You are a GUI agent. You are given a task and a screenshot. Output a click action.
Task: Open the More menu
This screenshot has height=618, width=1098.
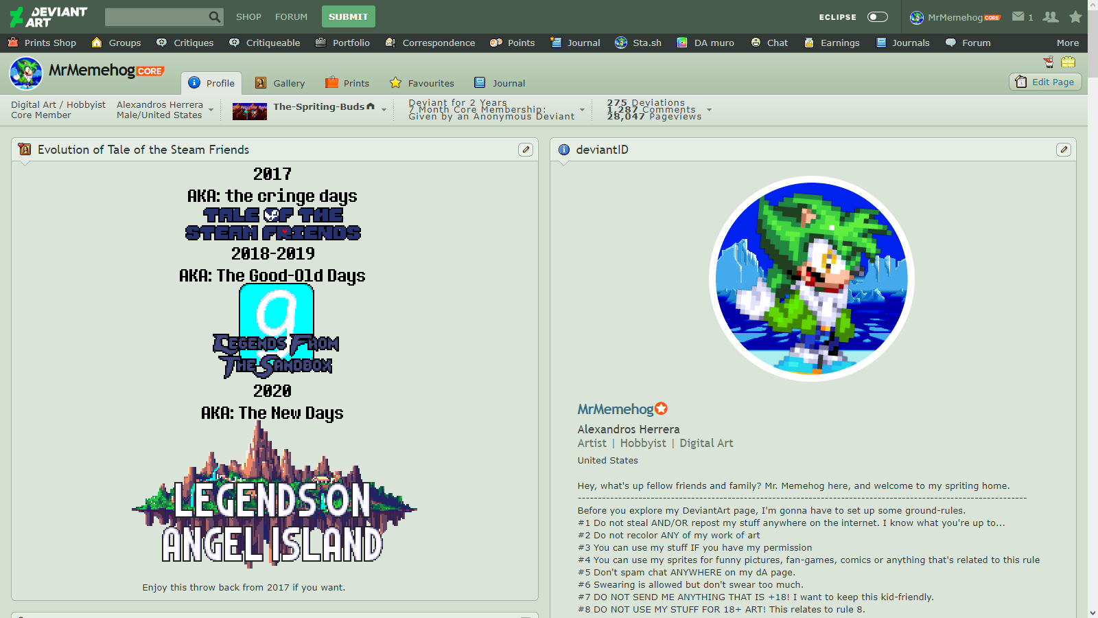pyautogui.click(x=1067, y=43)
